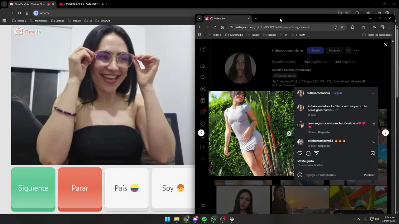The image size is (399, 224).
Task: Open Reels from the Instagram sidebar
Action: point(203,100)
